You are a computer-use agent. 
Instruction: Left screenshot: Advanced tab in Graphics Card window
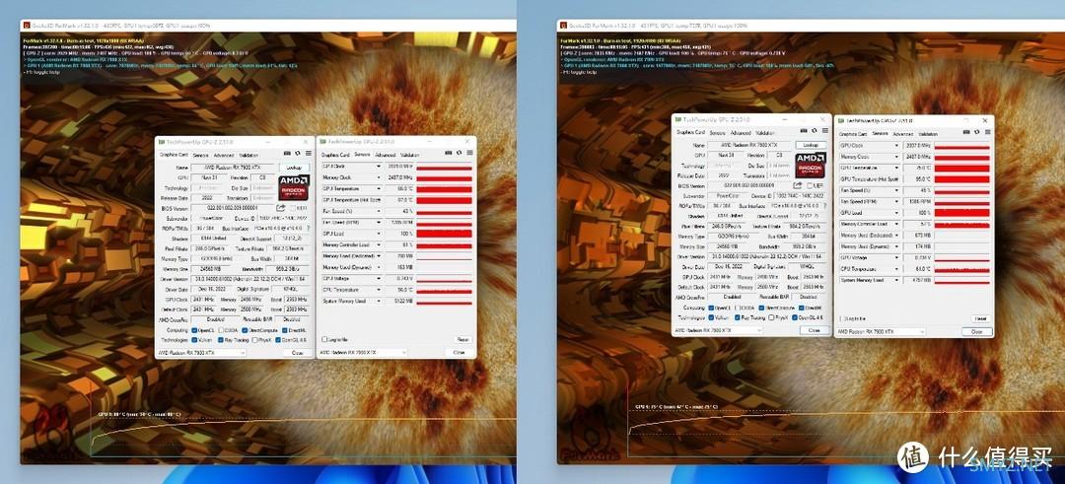(x=224, y=156)
